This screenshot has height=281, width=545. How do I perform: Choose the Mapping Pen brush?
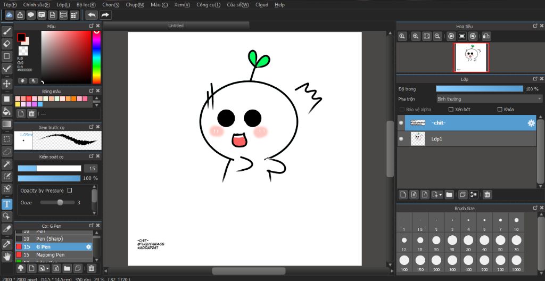54,255
